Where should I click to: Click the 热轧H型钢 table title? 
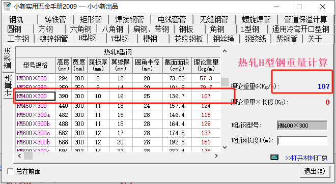click(x=118, y=52)
